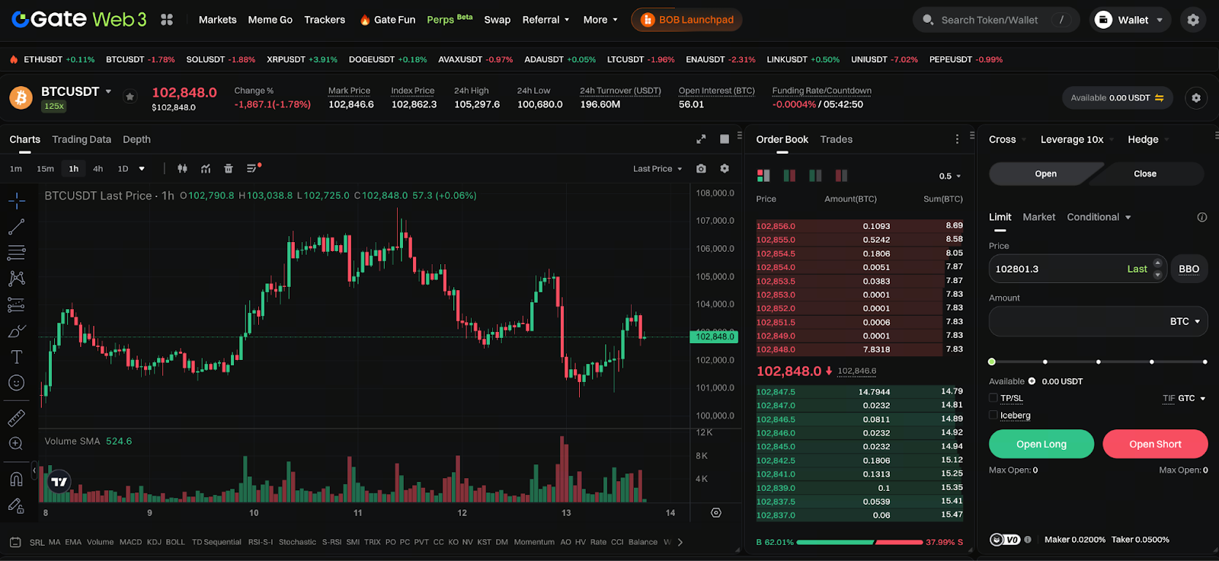Open trading panel preferences gear
Image resolution: width=1219 pixels, height=561 pixels.
tap(1196, 98)
